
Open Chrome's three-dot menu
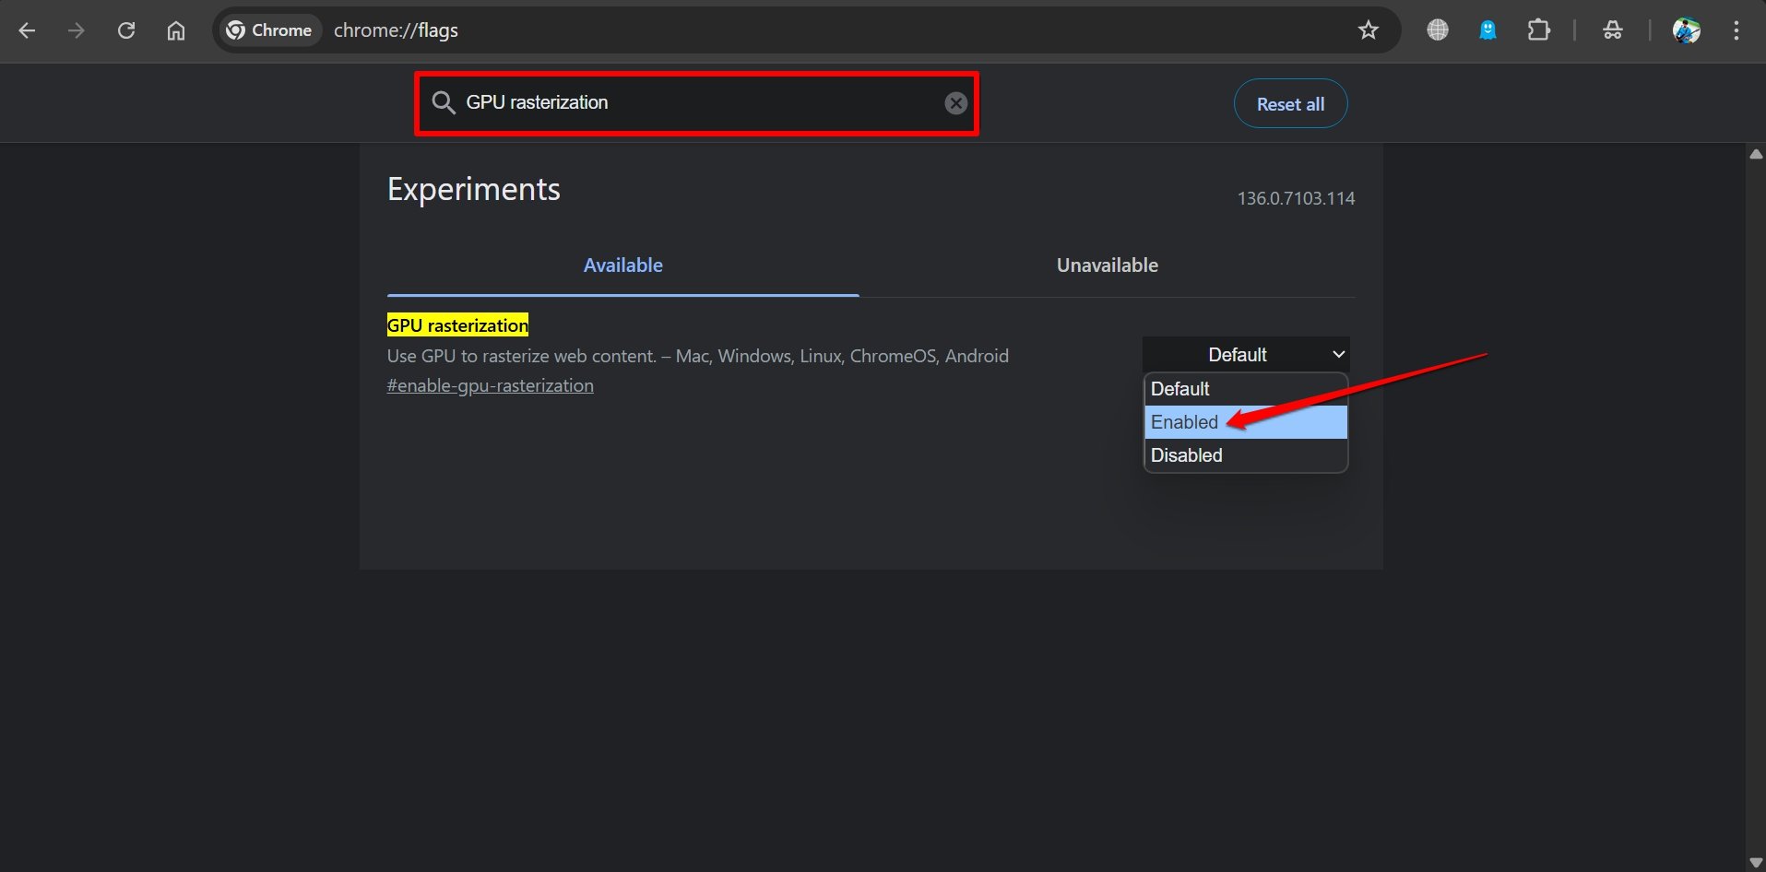(x=1736, y=30)
